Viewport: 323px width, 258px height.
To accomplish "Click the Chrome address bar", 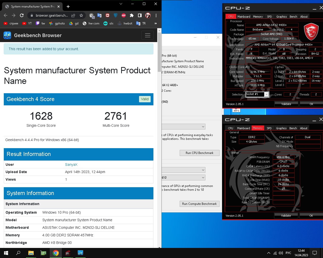I will coord(52,15).
